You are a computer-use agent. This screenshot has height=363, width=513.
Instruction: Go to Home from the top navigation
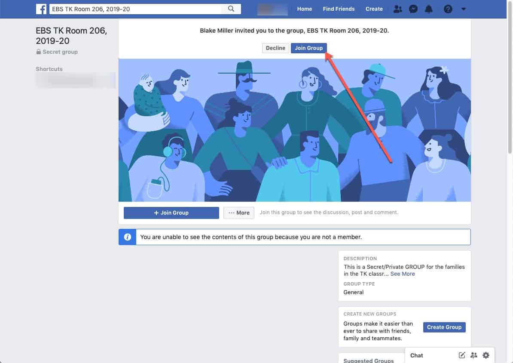[x=305, y=9]
